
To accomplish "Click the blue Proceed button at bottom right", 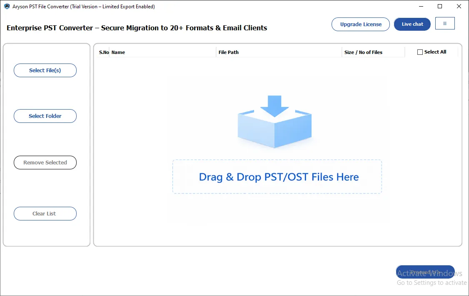I will tap(425, 272).
